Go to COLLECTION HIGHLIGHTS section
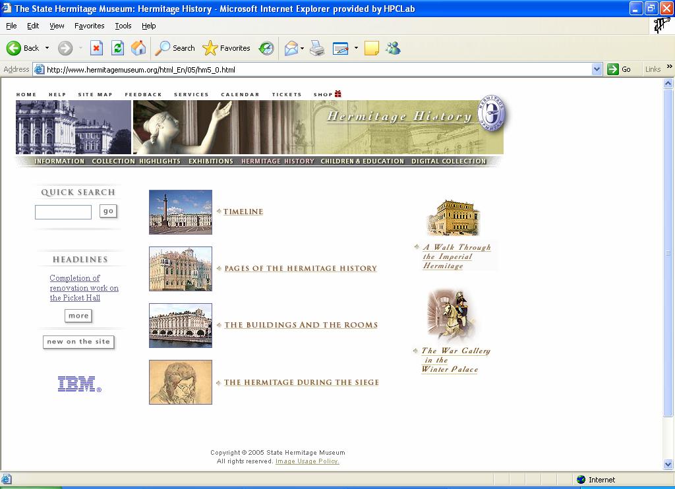Image resolution: width=675 pixels, height=489 pixels. click(136, 161)
